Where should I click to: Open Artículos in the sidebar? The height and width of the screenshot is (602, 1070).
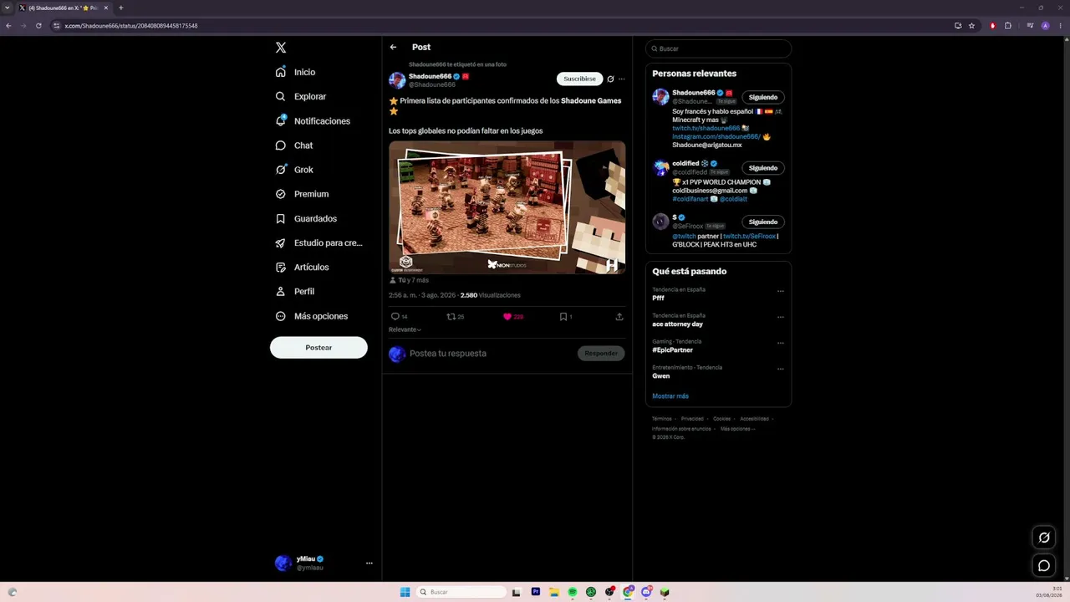pyautogui.click(x=302, y=267)
